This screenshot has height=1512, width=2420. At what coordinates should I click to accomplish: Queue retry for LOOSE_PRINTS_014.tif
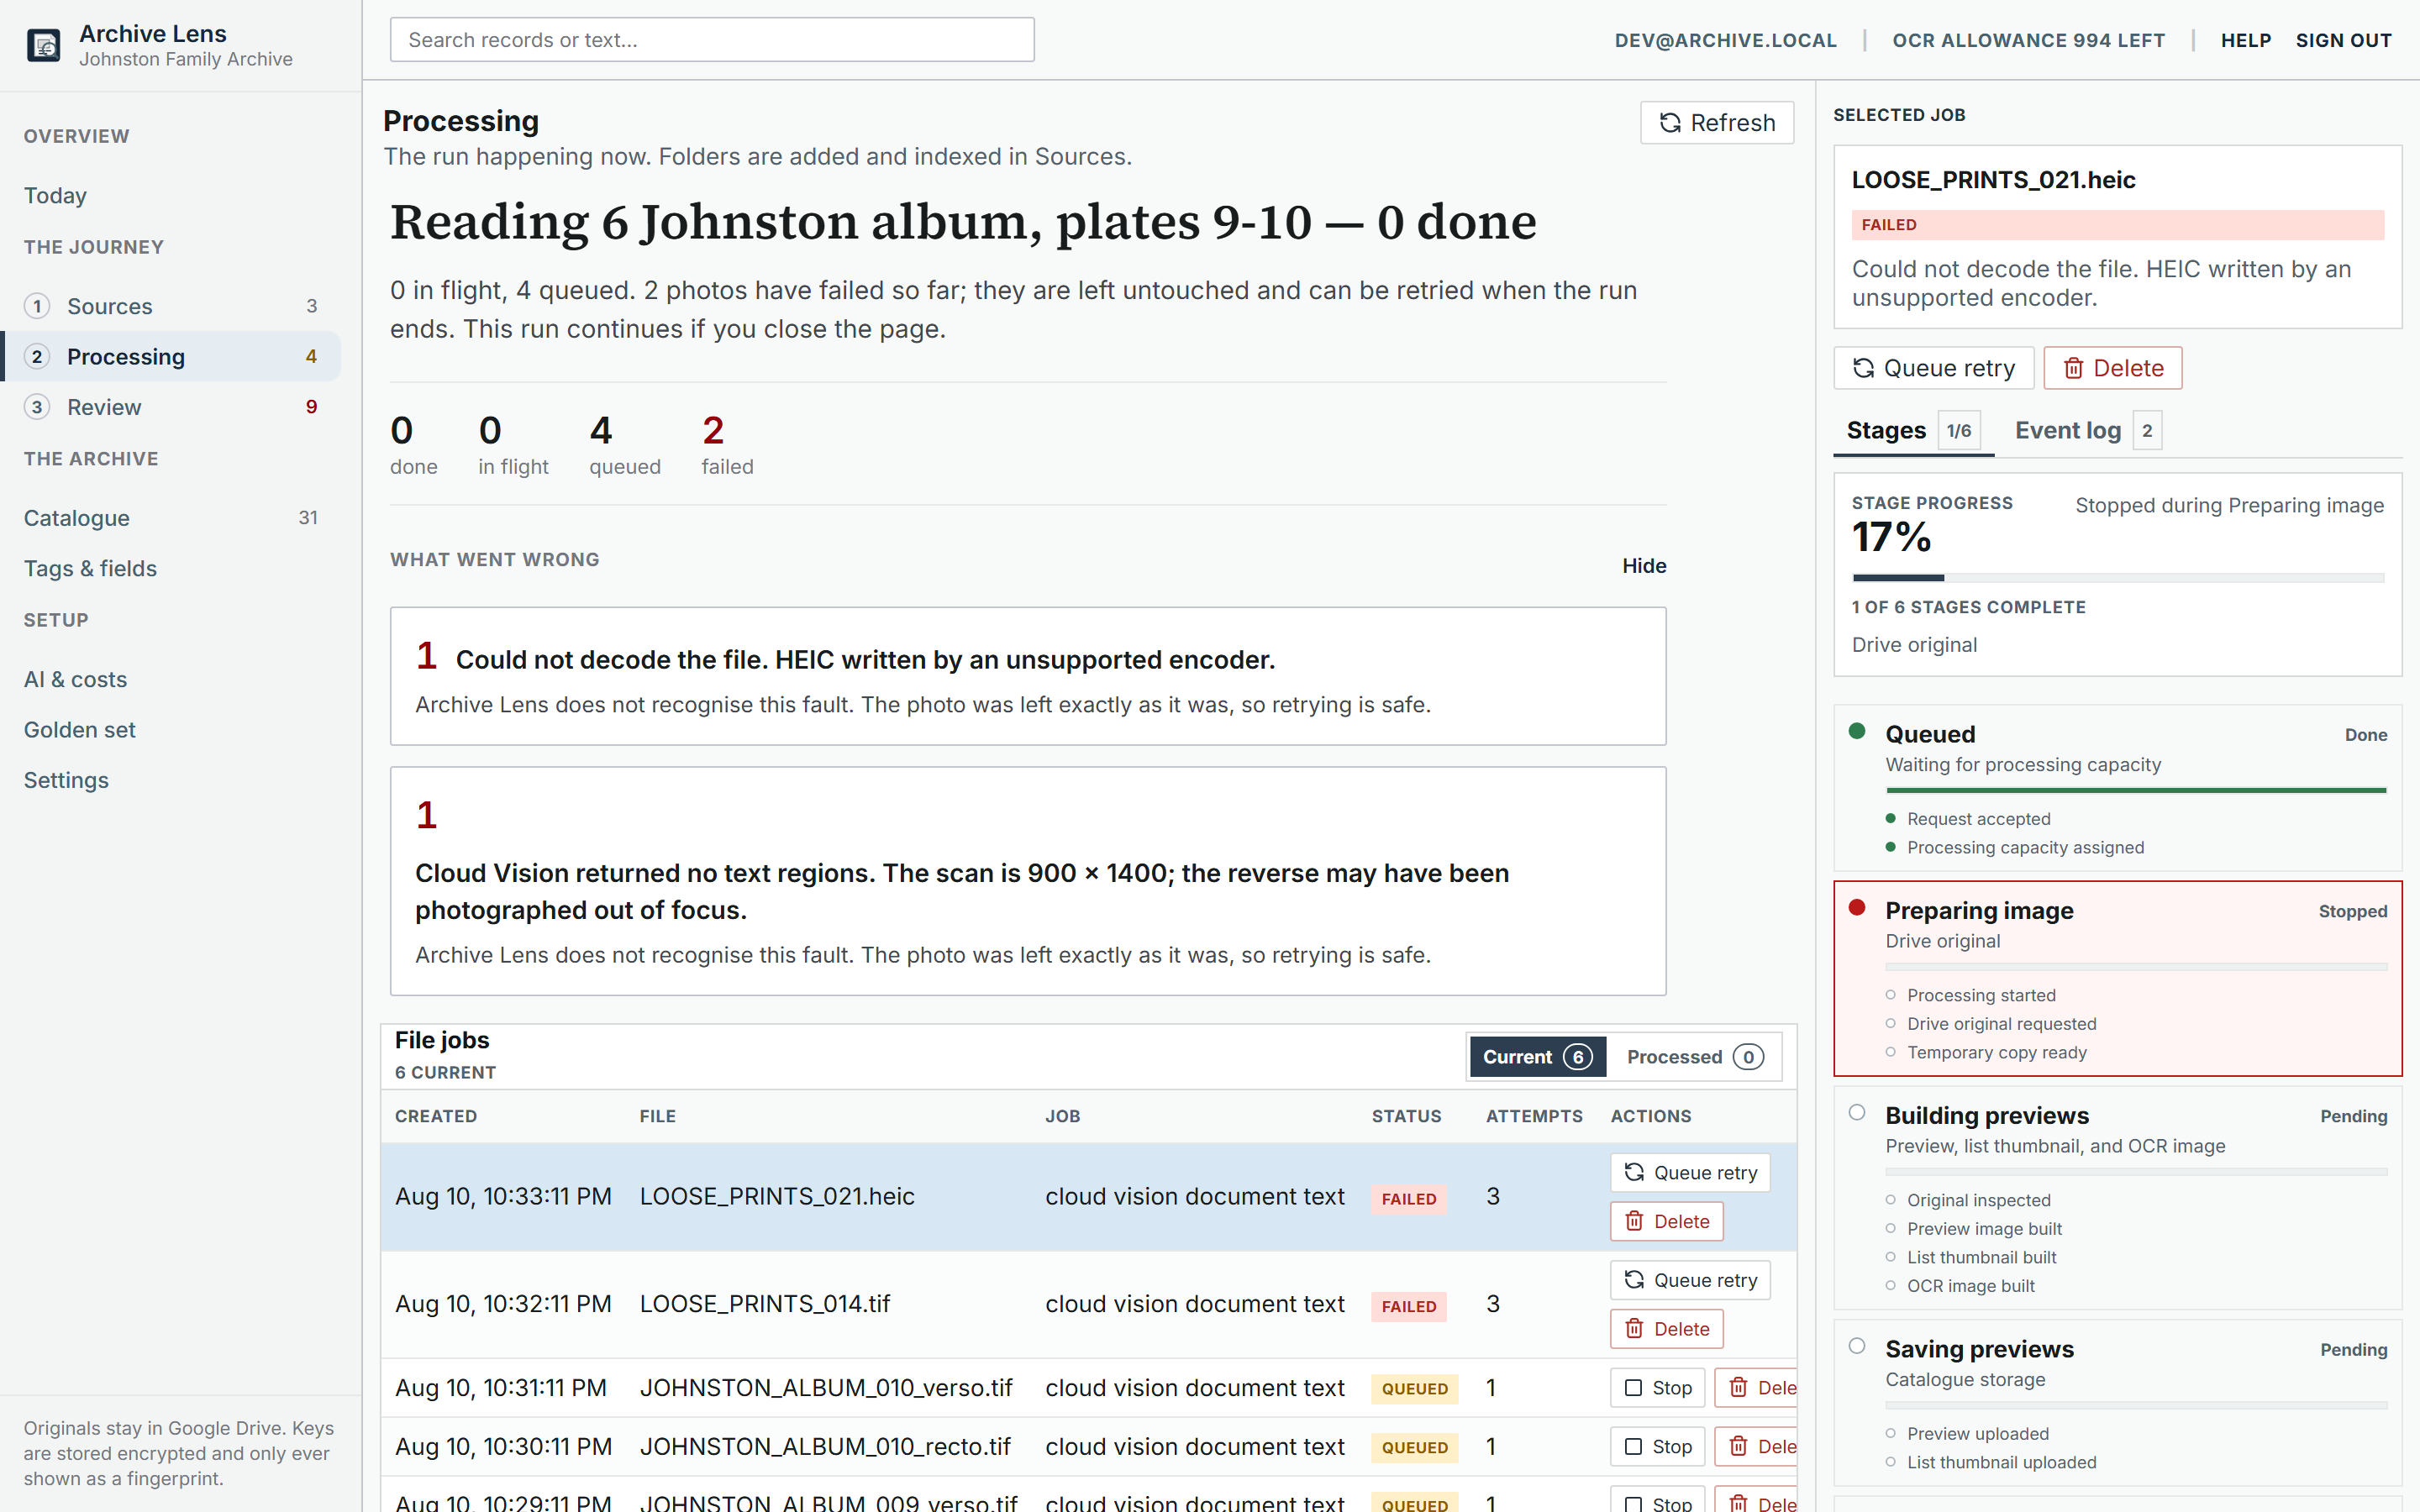pyautogui.click(x=1690, y=1280)
